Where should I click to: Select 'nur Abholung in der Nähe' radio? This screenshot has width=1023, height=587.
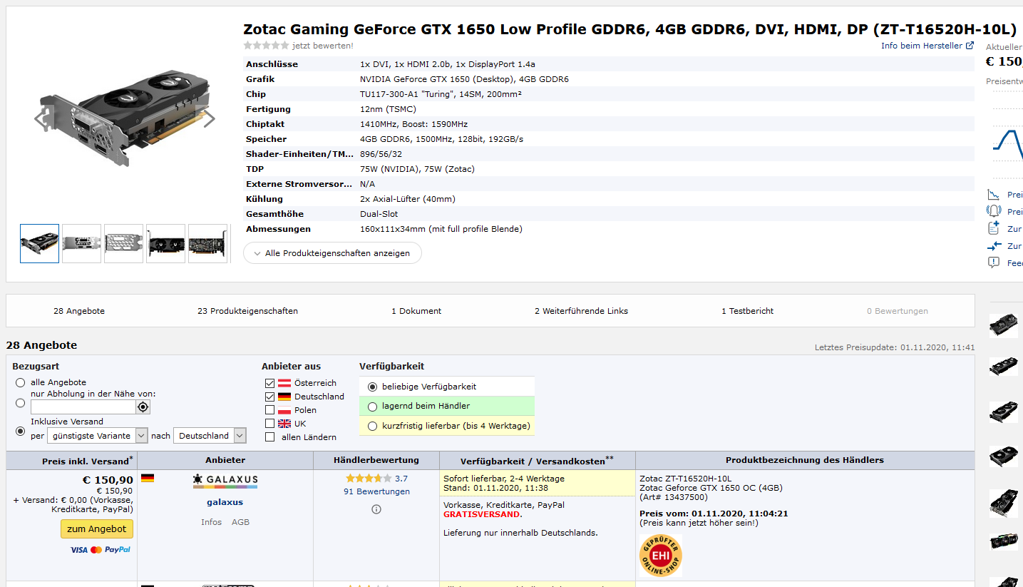point(20,402)
